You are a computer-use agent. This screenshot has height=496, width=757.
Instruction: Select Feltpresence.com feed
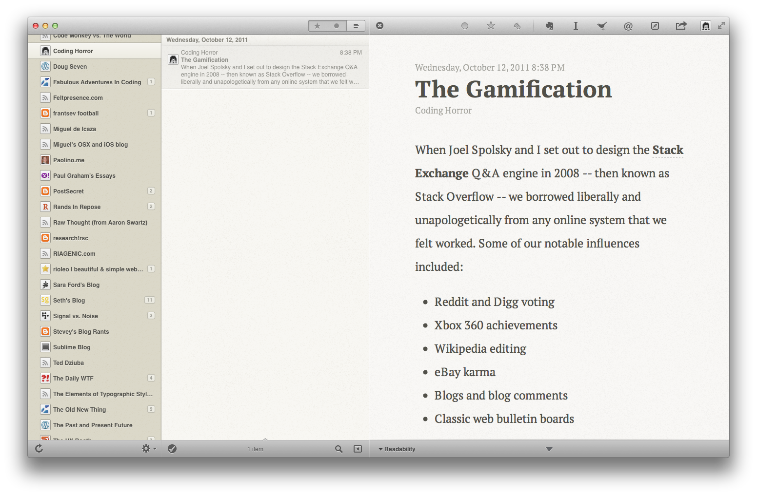[95, 97]
